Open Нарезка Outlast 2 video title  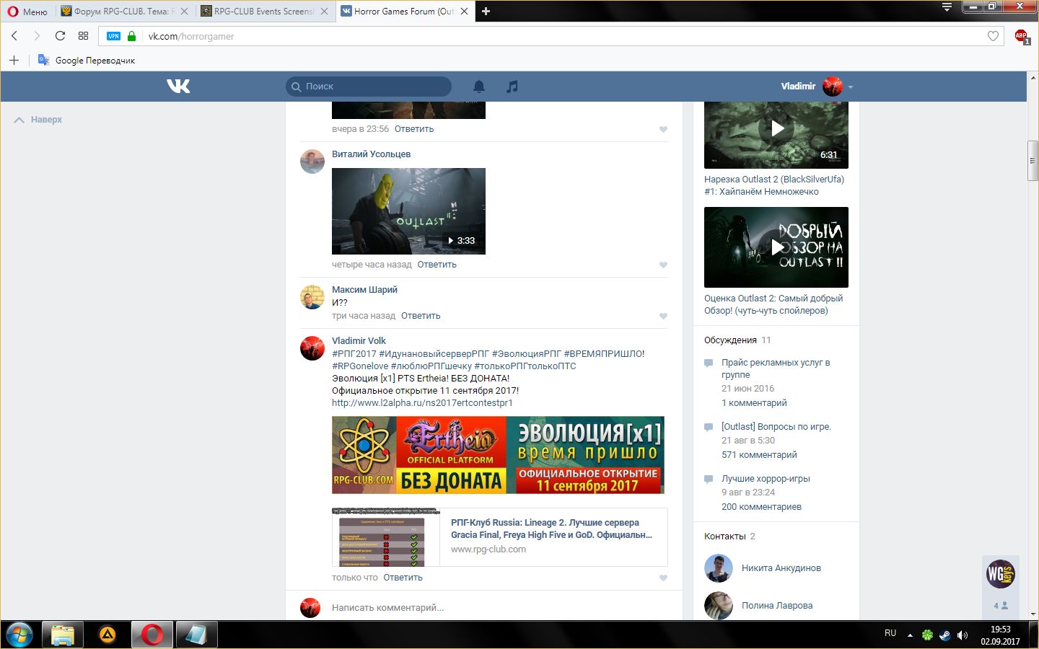point(774,185)
